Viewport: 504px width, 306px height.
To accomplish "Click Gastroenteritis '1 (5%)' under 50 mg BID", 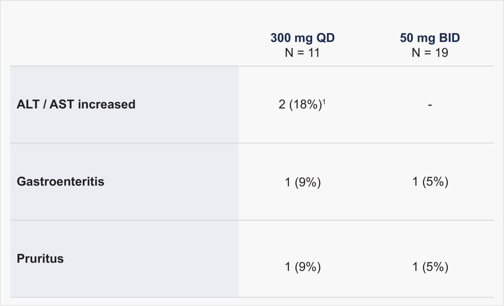I will tap(430, 182).
